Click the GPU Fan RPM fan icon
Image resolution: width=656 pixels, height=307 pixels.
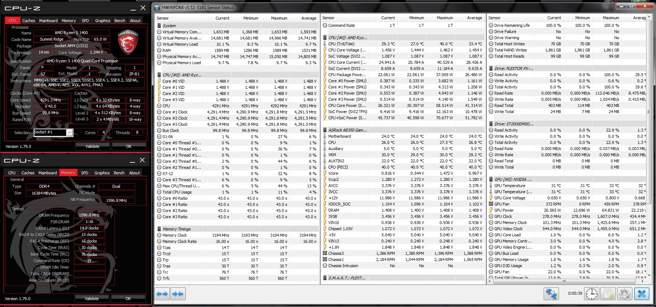pyautogui.click(x=491, y=204)
